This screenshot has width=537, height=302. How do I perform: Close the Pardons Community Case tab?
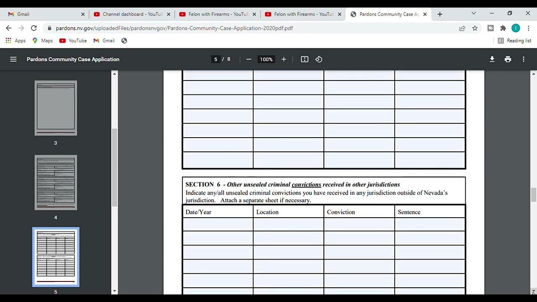425,14
